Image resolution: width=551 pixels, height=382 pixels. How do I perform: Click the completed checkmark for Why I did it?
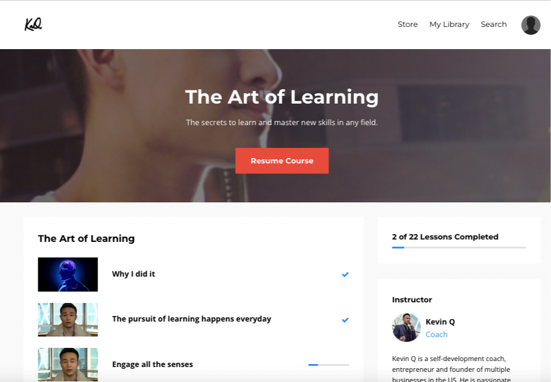(345, 274)
